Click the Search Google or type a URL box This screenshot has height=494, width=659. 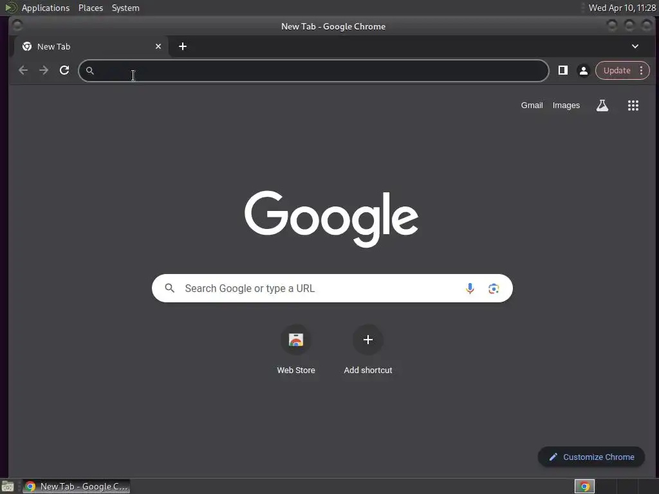point(332,288)
